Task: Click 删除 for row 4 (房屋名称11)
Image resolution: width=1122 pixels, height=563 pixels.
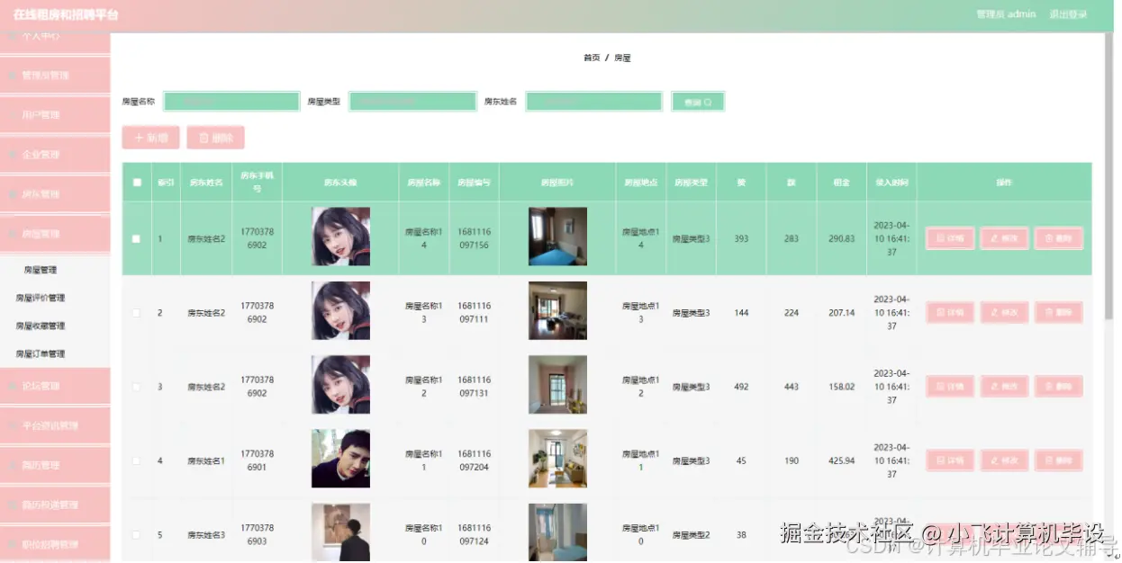Action: [x=1059, y=460]
